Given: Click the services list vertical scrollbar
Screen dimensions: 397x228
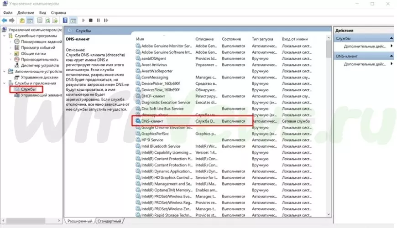Looking at the screenshot, I should (x=329, y=128).
